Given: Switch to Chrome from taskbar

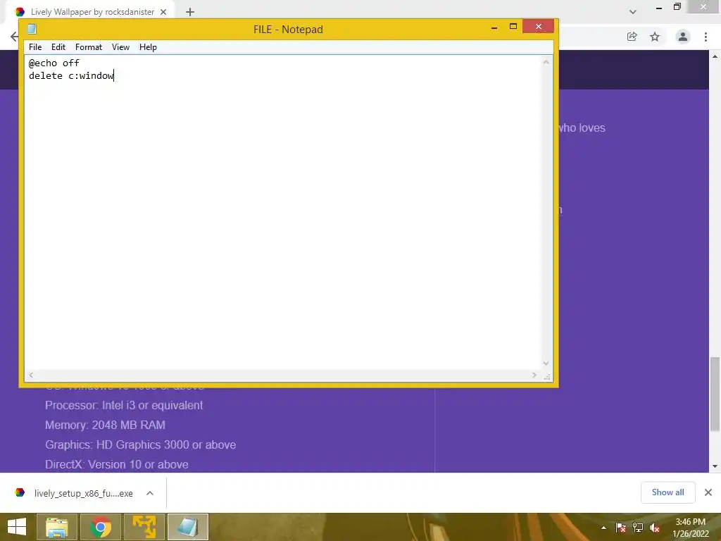Looking at the screenshot, I should [101, 527].
